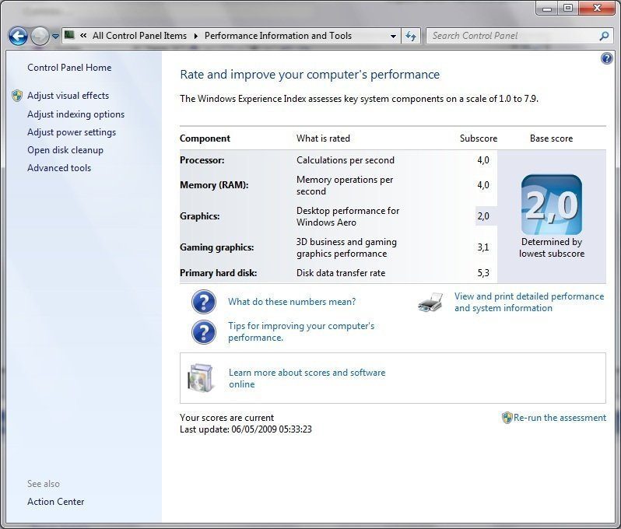
Task: Click the Processor: component label
Action: 202,160
